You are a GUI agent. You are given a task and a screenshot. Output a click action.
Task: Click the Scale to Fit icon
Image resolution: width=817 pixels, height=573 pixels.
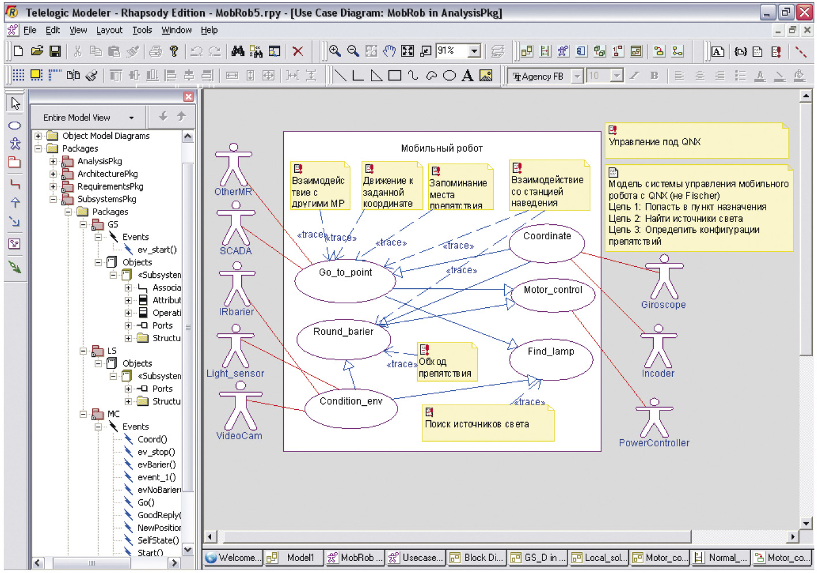coord(407,51)
